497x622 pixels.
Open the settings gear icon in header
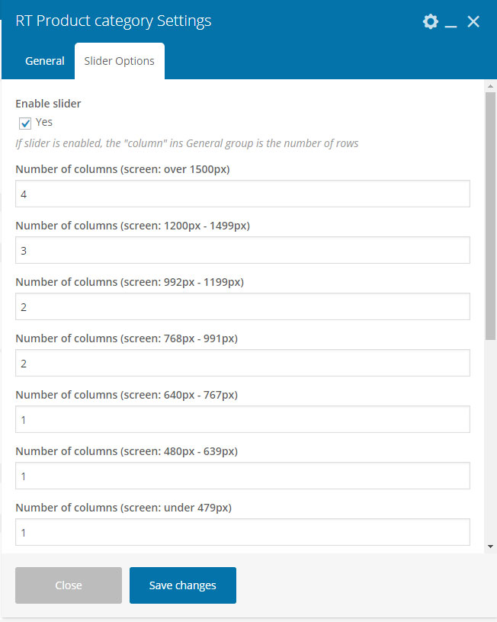tap(431, 21)
